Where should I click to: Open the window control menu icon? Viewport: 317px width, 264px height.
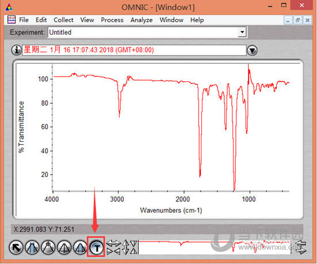click(12, 20)
